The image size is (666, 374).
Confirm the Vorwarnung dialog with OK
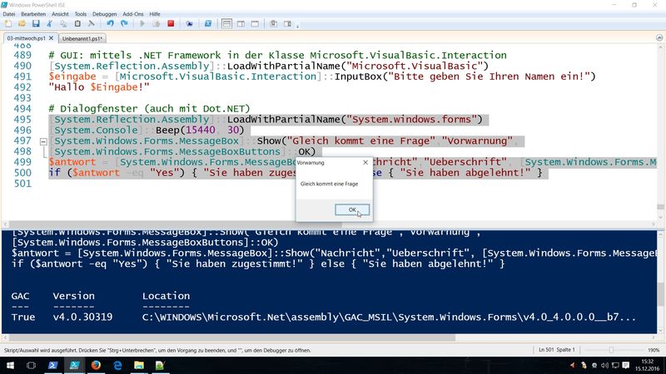pos(352,210)
